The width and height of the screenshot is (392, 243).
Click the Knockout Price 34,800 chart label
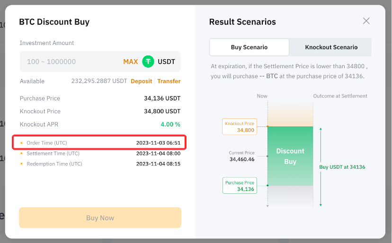[240, 127]
